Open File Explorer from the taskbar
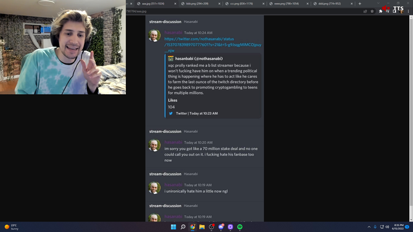 click(x=202, y=227)
